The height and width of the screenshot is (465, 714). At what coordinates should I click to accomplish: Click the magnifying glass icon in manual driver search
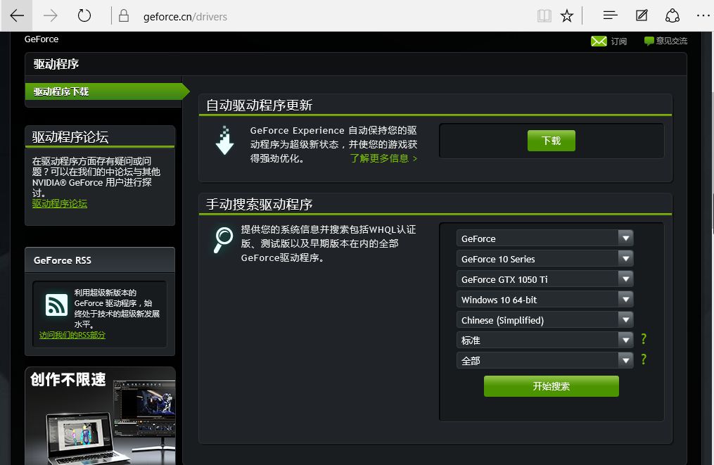[223, 236]
